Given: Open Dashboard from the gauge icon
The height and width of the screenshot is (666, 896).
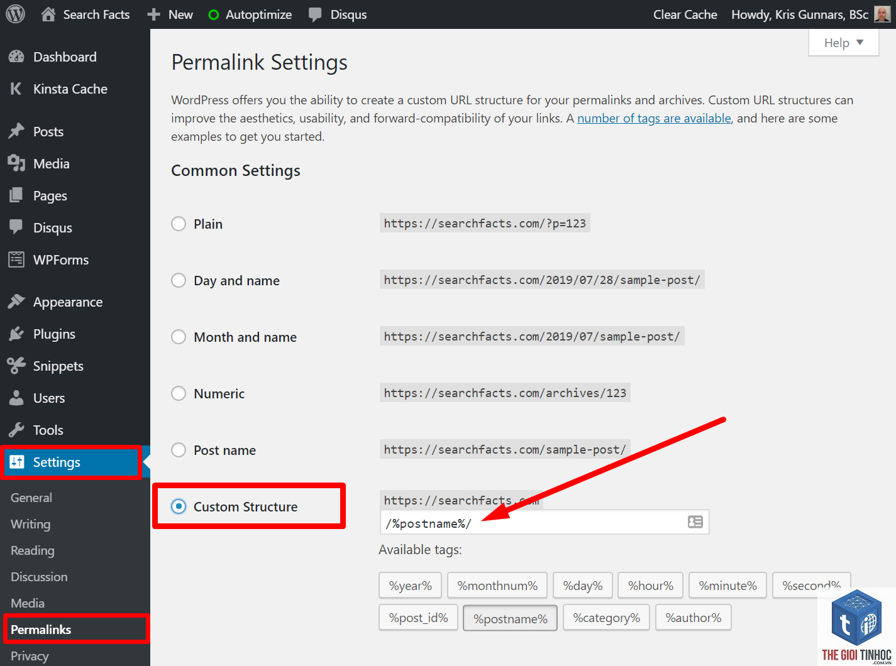Looking at the screenshot, I should [x=16, y=57].
